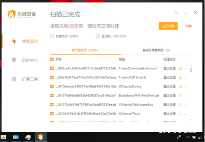The width and height of the screenshot is (205, 142).
Task: Click checkmark icon on TrojanDownloader/Unruy.f row
Action: point(186,69)
